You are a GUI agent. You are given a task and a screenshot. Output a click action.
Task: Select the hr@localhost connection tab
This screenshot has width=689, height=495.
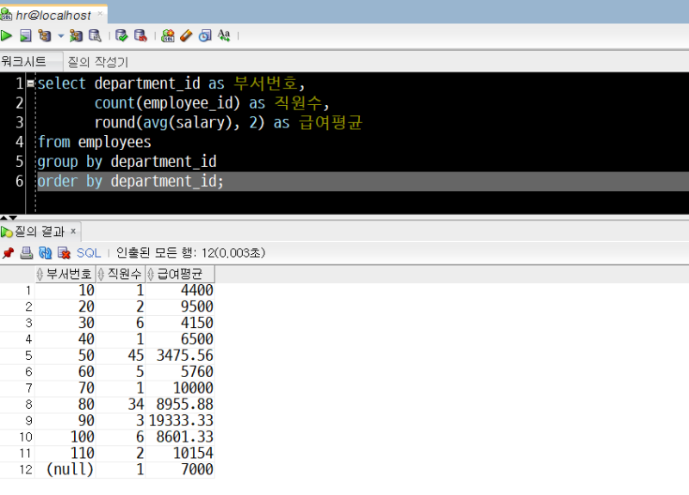click(x=53, y=15)
